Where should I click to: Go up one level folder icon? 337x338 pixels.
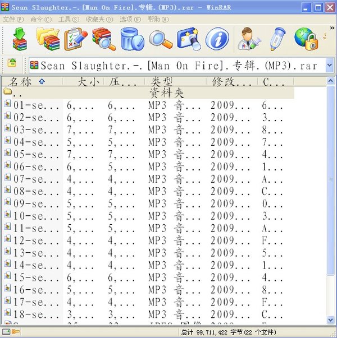[x=12, y=63]
